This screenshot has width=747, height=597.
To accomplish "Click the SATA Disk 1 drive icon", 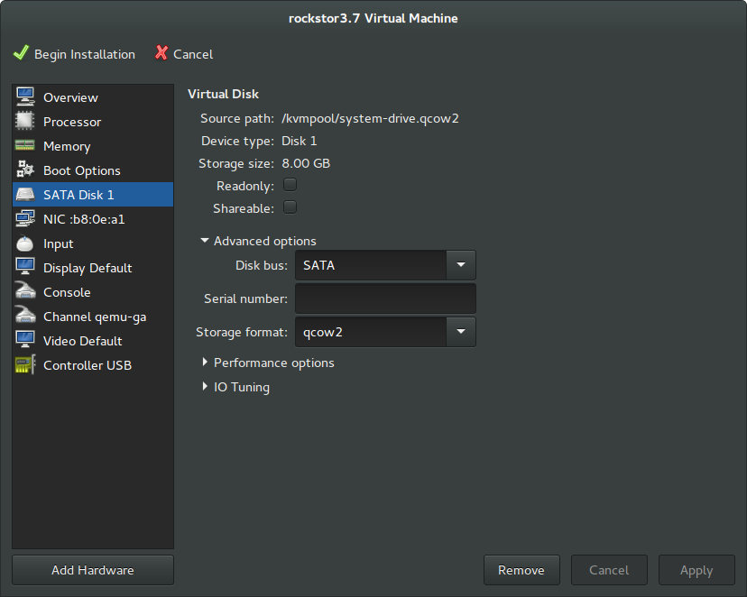I will 25,194.
